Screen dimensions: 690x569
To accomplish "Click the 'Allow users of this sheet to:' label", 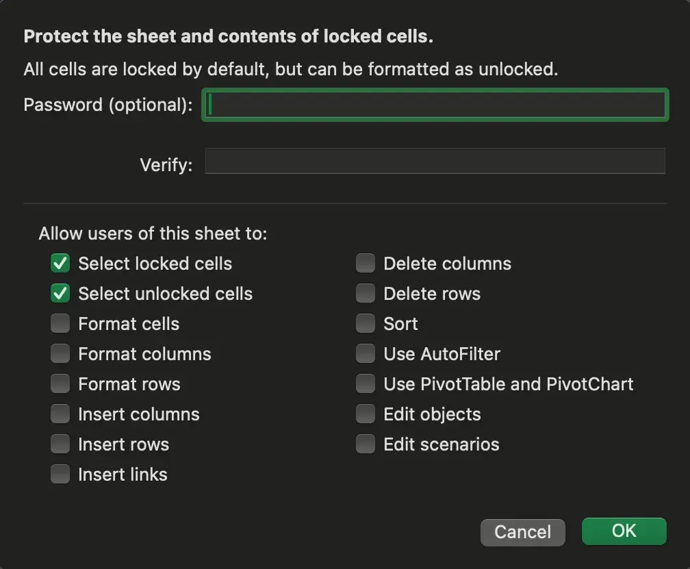I will 153,233.
